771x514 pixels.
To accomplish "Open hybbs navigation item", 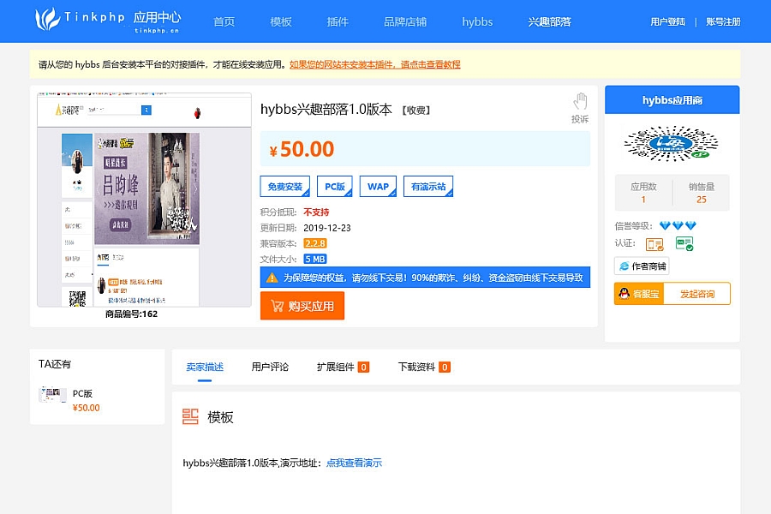I will pyautogui.click(x=477, y=21).
